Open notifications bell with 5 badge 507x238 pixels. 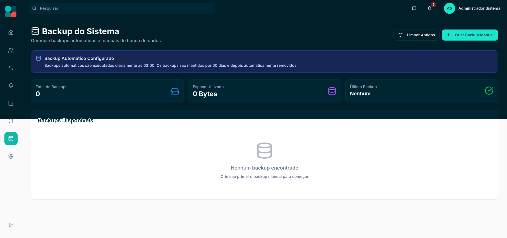(x=430, y=8)
